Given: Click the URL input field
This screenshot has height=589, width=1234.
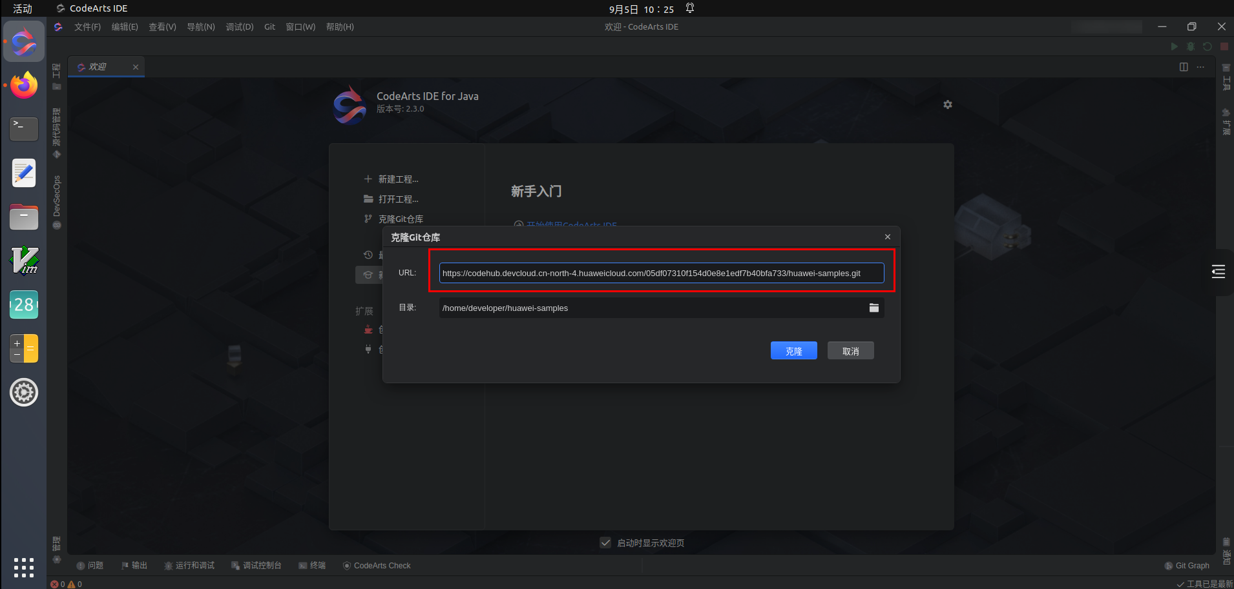Looking at the screenshot, I should pyautogui.click(x=662, y=273).
